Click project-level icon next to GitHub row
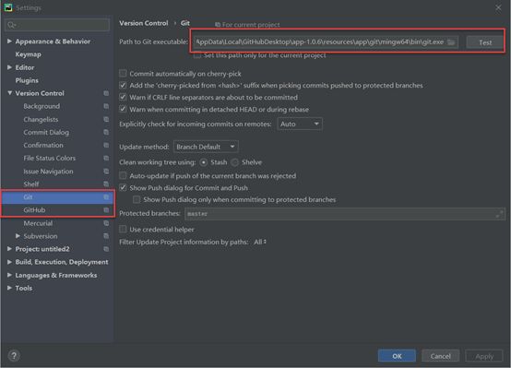Image resolution: width=511 pixels, height=368 pixels. click(106, 210)
